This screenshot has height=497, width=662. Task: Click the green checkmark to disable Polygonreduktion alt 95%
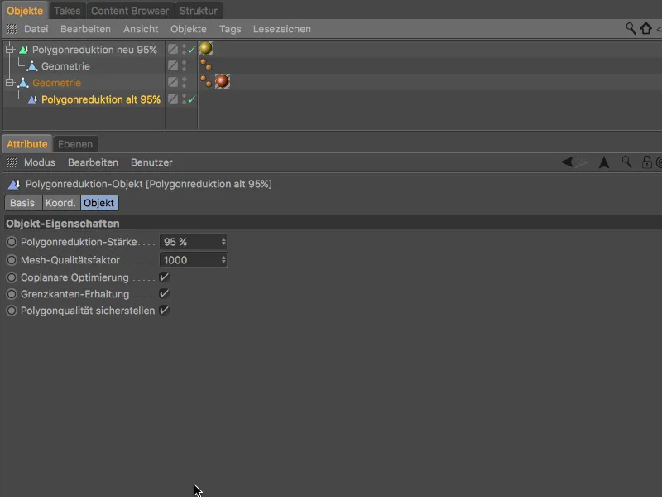tap(190, 99)
